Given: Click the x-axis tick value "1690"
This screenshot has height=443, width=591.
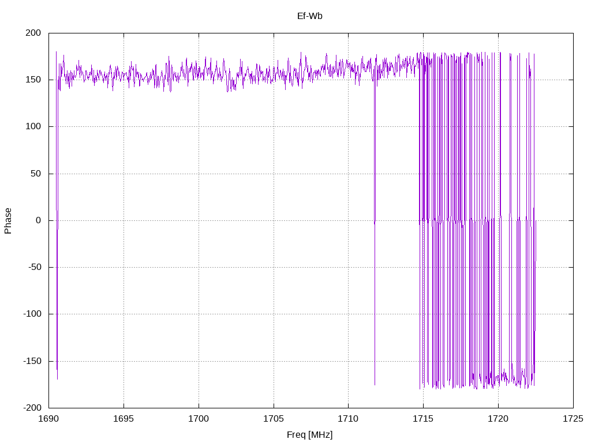Looking at the screenshot, I should tap(49, 419).
